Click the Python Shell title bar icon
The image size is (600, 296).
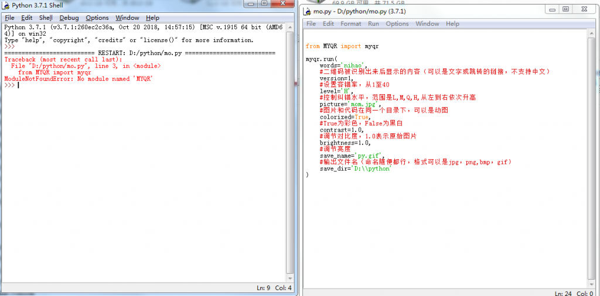[7, 5]
